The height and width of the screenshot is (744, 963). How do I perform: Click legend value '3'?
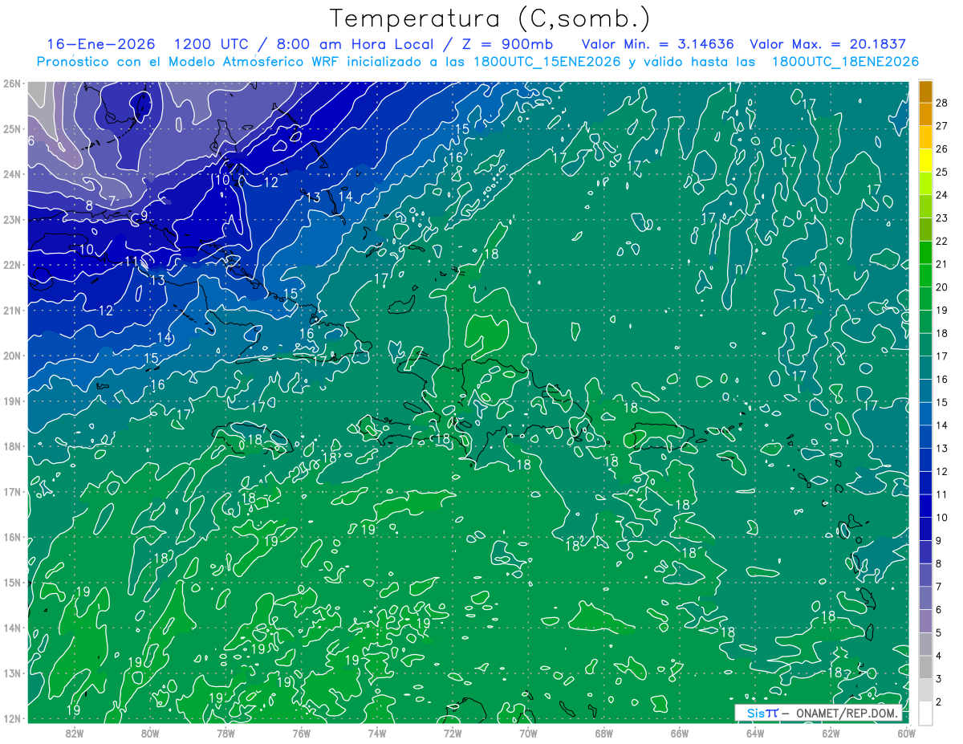tap(939, 679)
